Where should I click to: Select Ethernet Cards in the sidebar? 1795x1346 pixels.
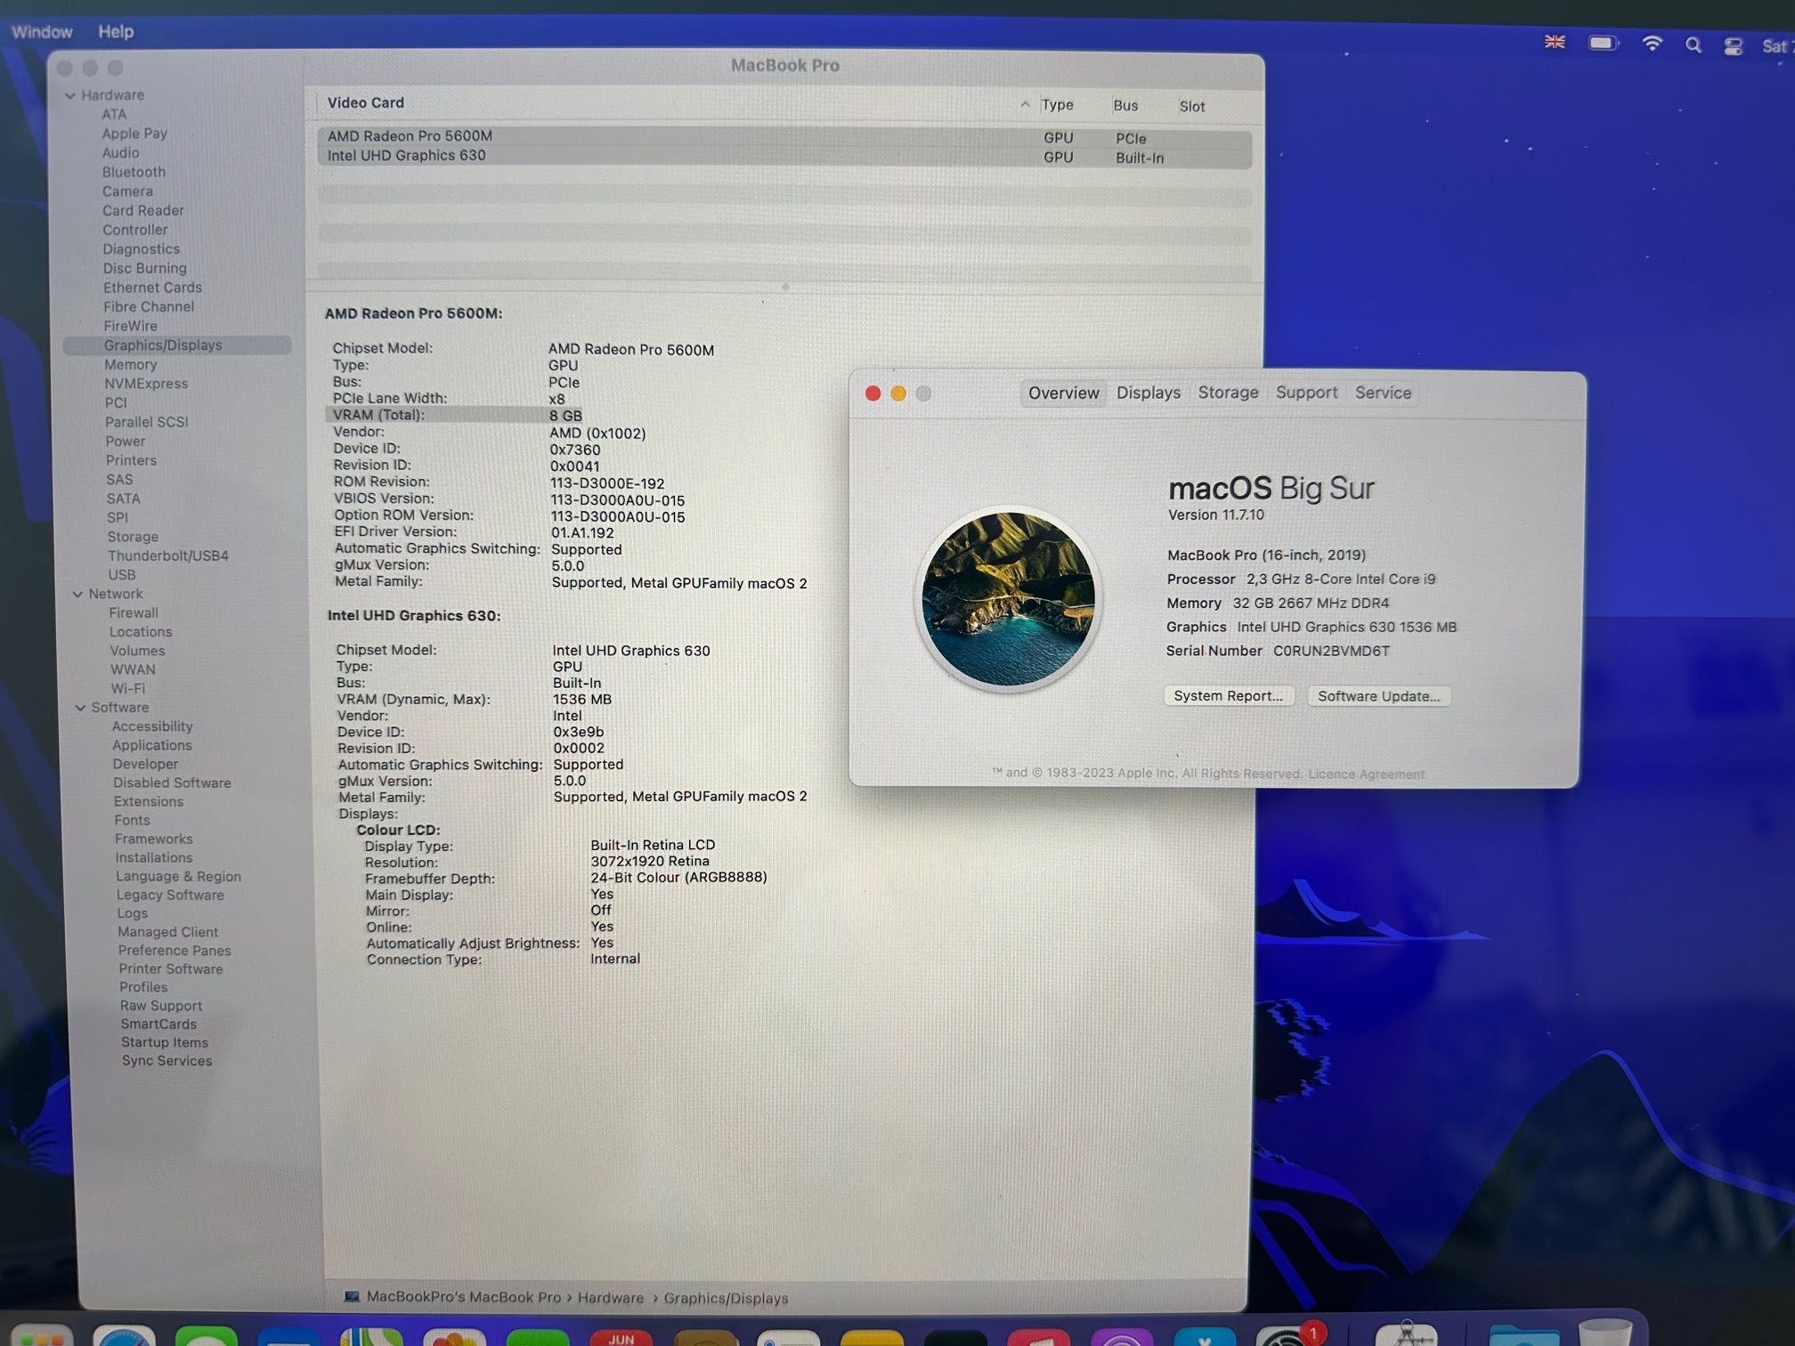click(152, 288)
